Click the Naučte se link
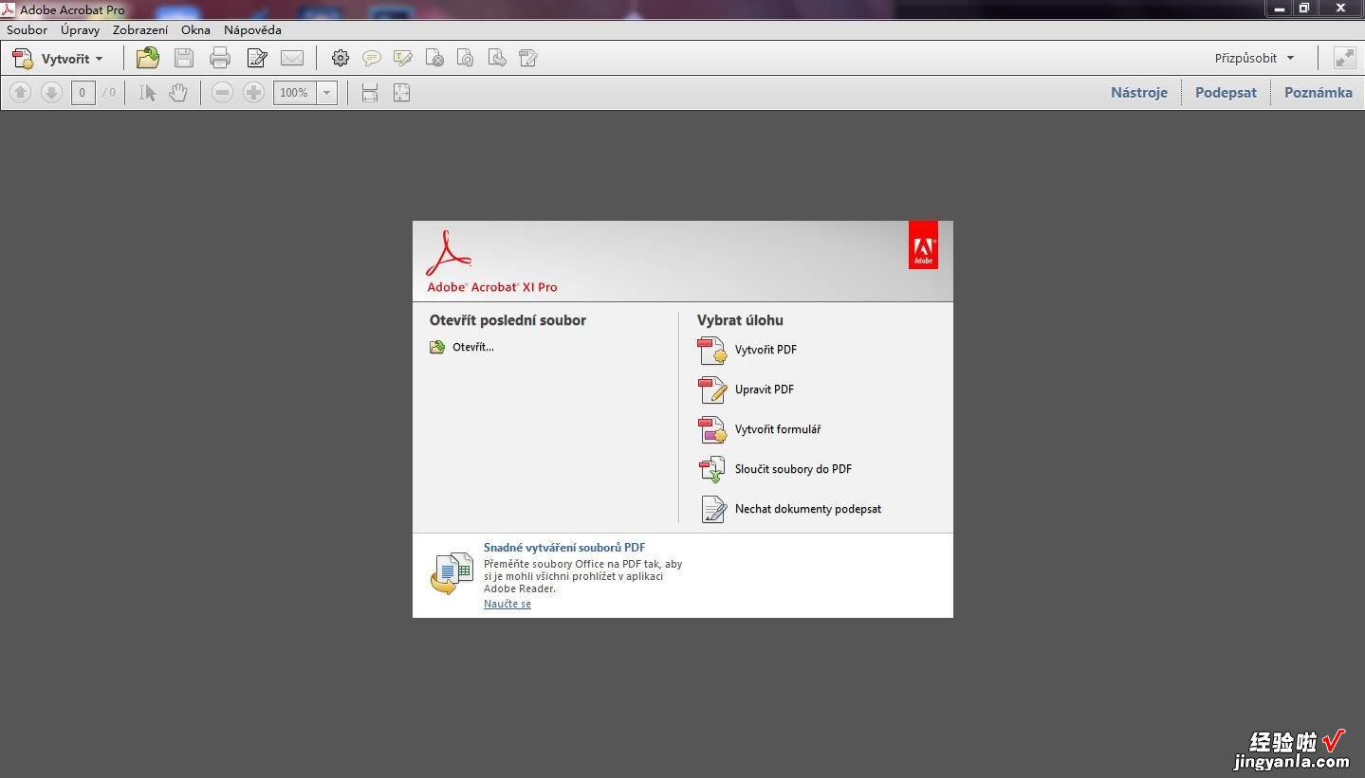1365x778 pixels. (x=507, y=604)
